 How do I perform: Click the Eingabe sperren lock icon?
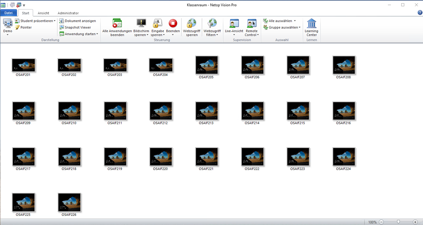[157, 24]
